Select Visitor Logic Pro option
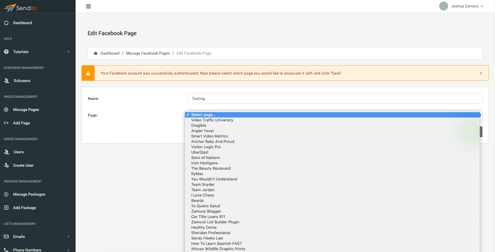The height and width of the screenshot is (252, 495). (332, 147)
